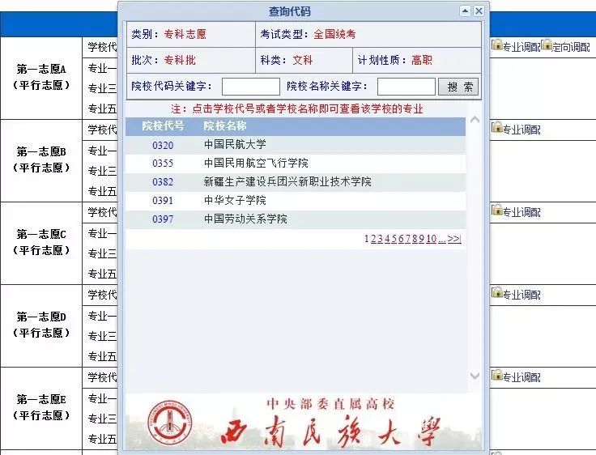Click lock icon beside 第一志愿A 专业调配
This screenshot has width=596, height=455.
497,45
